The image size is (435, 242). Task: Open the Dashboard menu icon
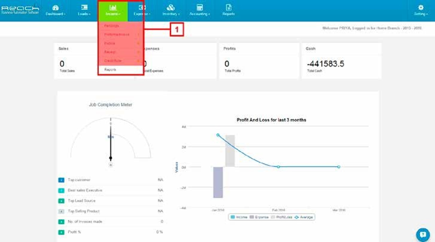pyautogui.click(x=55, y=7)
